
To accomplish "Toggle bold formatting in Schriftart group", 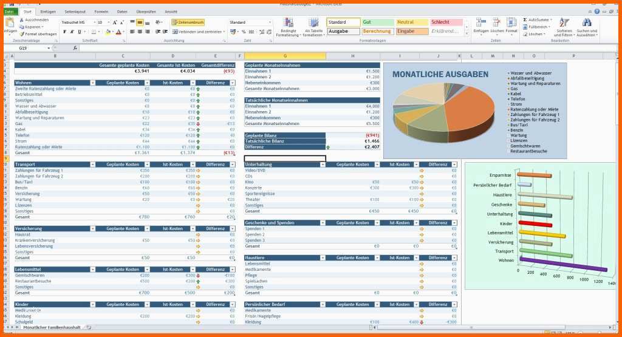I will [63, 32].
